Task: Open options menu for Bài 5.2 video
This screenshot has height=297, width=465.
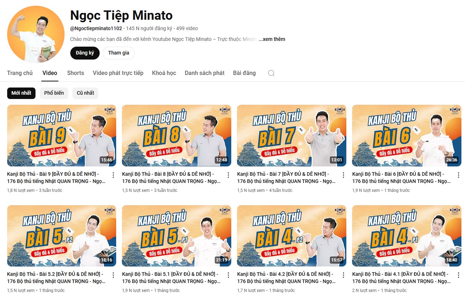Action: point(113,275)
